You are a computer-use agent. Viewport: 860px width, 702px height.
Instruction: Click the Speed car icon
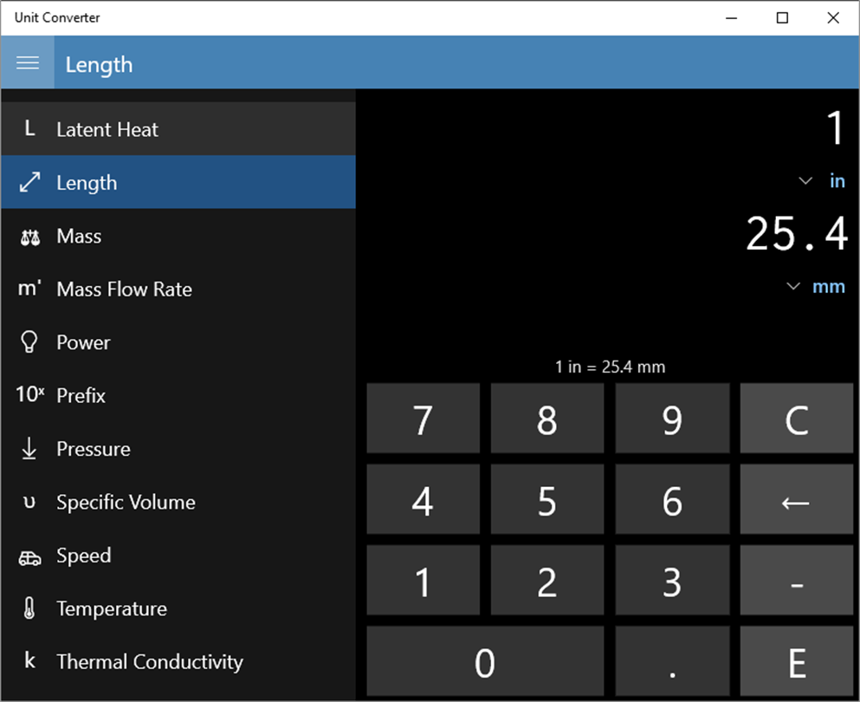point(29,557)
